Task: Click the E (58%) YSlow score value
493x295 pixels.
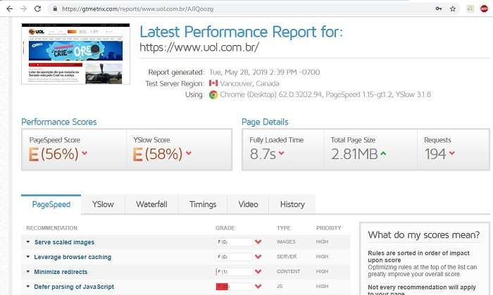Action: [x=158, y=154]
